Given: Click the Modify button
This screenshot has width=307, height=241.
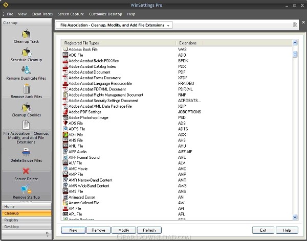Looking at the screenshot, I should coord(124,230).
